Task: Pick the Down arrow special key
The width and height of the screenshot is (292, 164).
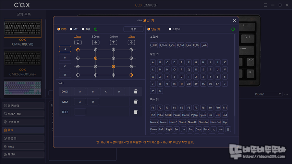Action: 153,129
